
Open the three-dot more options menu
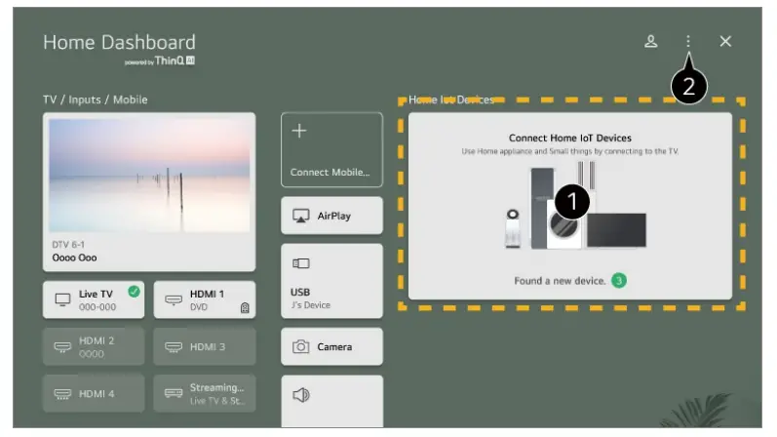[x=688, y=41]
